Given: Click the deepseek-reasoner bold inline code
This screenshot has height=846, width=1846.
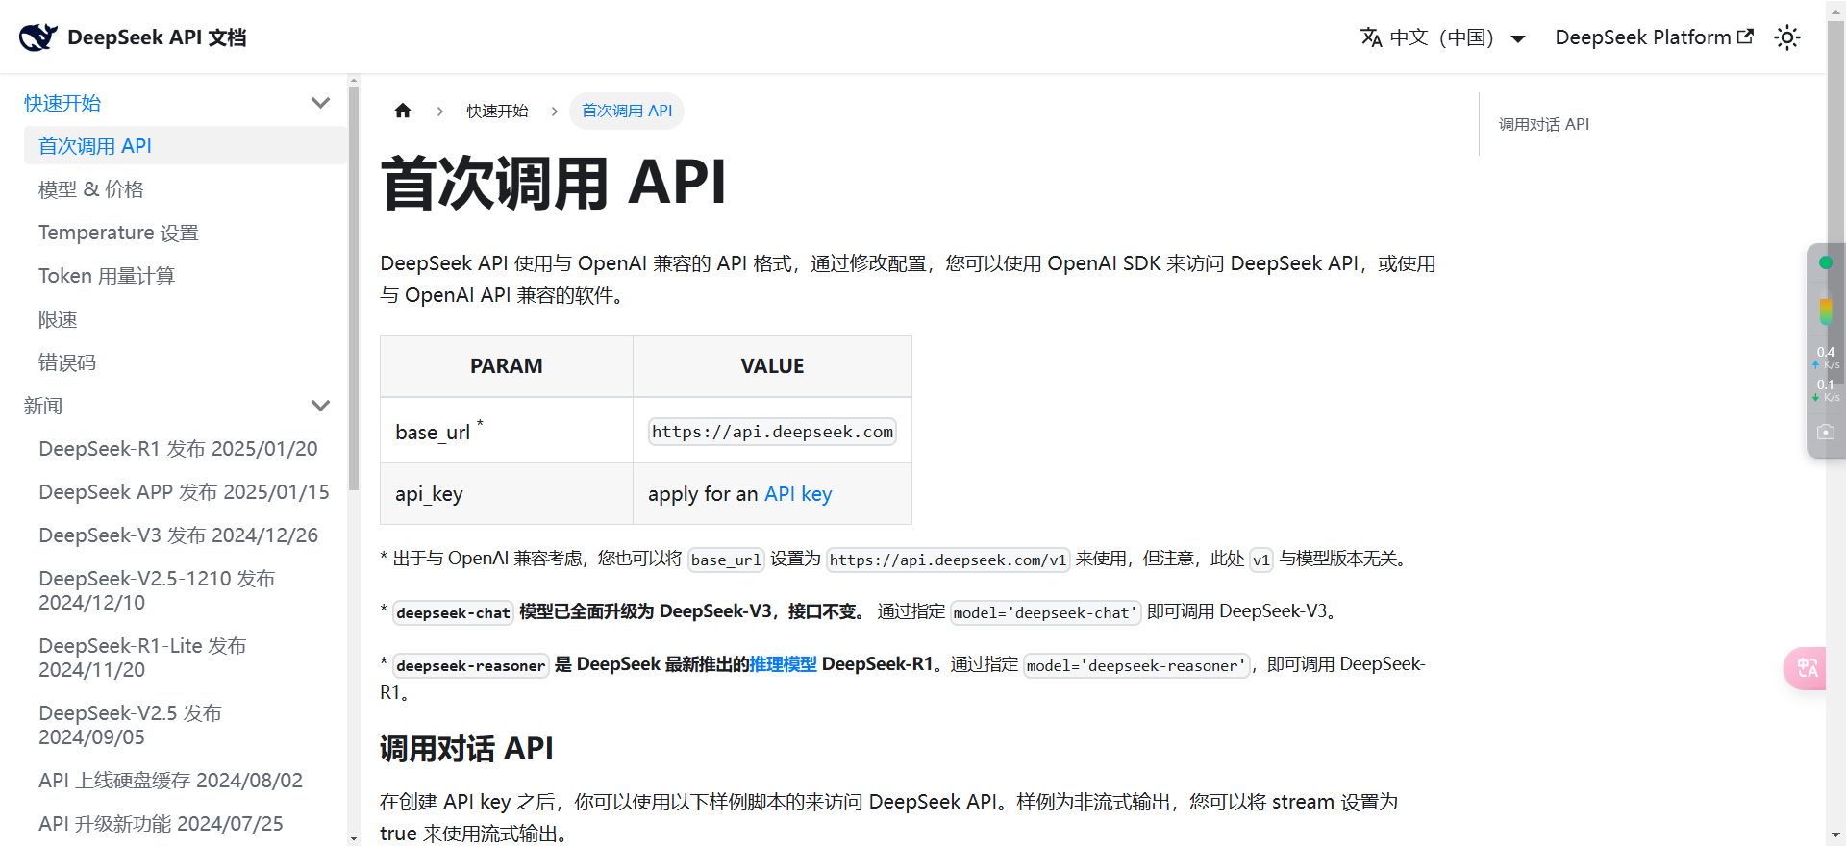Looking at the screenshot, I should [x=470, y=665].
